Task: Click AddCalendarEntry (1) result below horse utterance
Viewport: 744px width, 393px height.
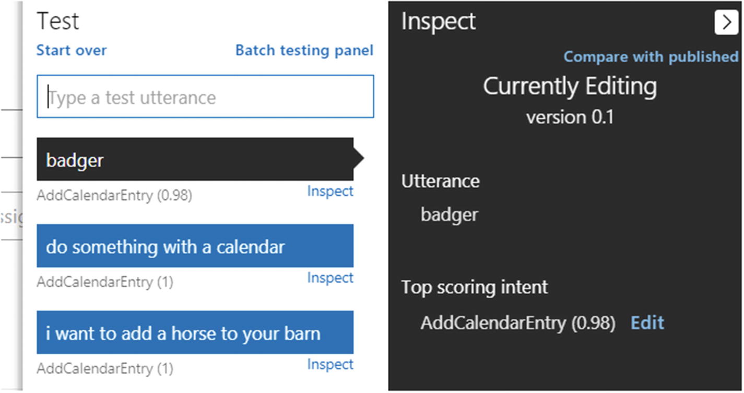Action: [x=105, y=368]
